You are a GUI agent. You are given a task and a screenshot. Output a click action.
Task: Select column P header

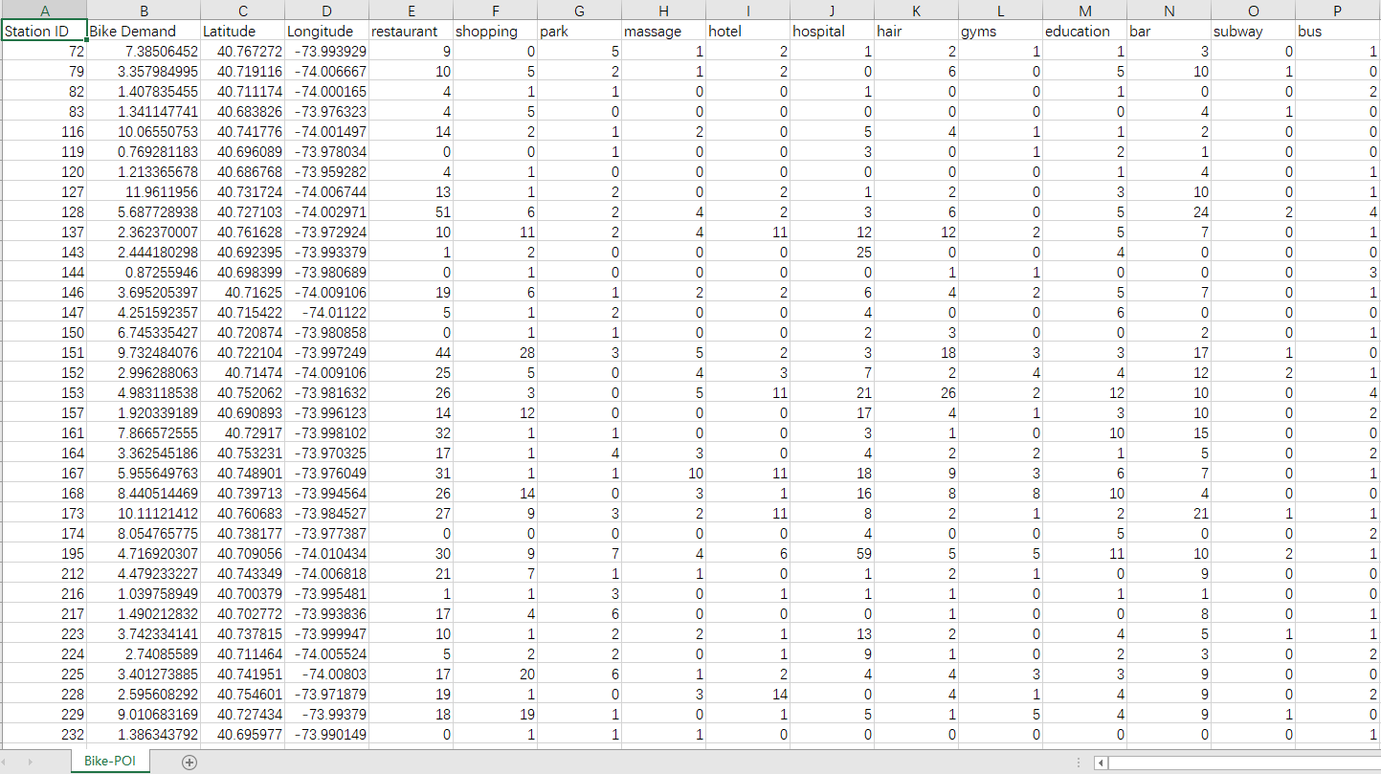[x=1337, y=11]
